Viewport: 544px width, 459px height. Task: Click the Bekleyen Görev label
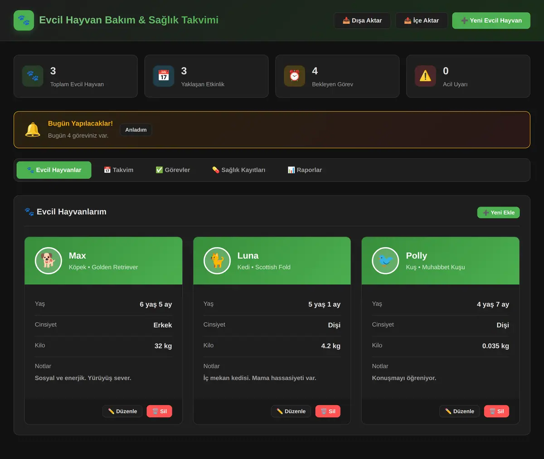(x=333, y=84)
